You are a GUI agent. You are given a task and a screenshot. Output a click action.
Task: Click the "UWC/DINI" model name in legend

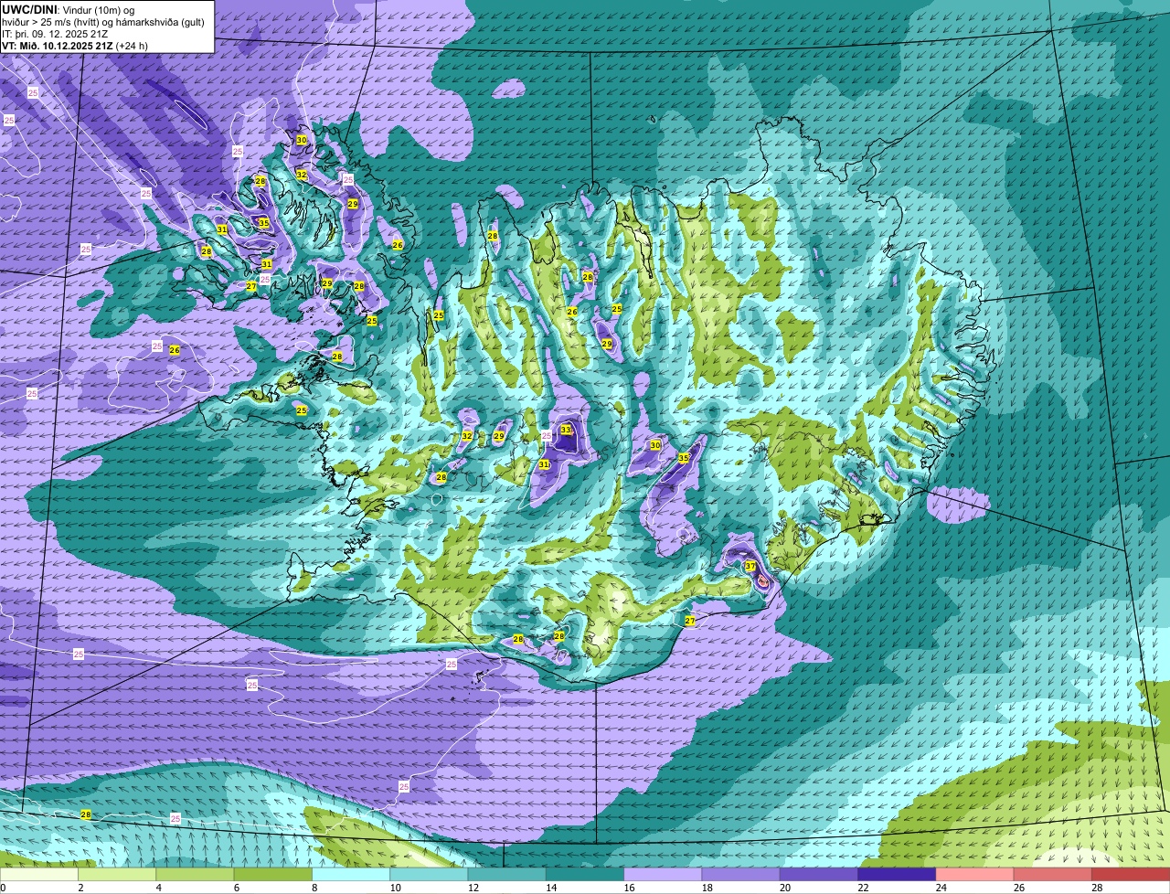(x=27, y=9)
